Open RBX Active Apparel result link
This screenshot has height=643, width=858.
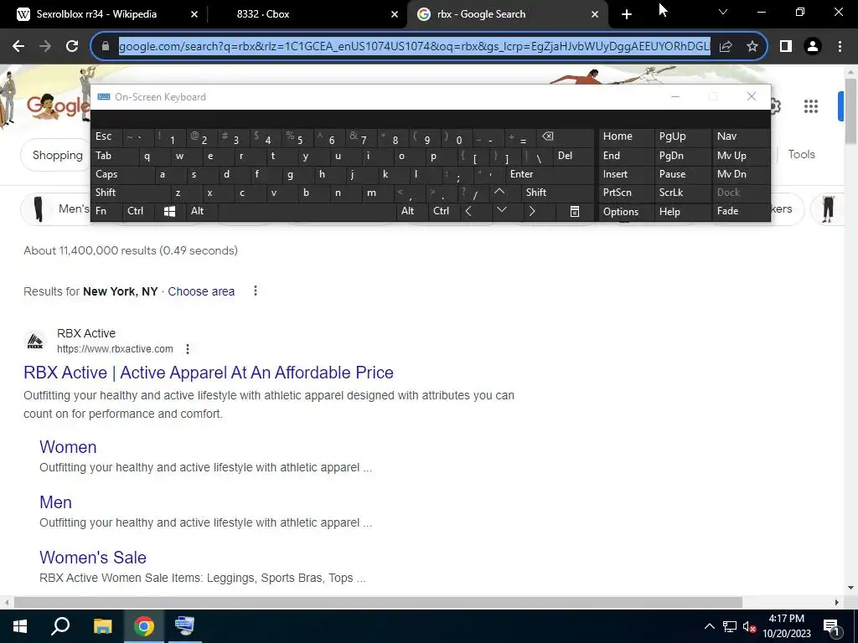click(209, 373)
